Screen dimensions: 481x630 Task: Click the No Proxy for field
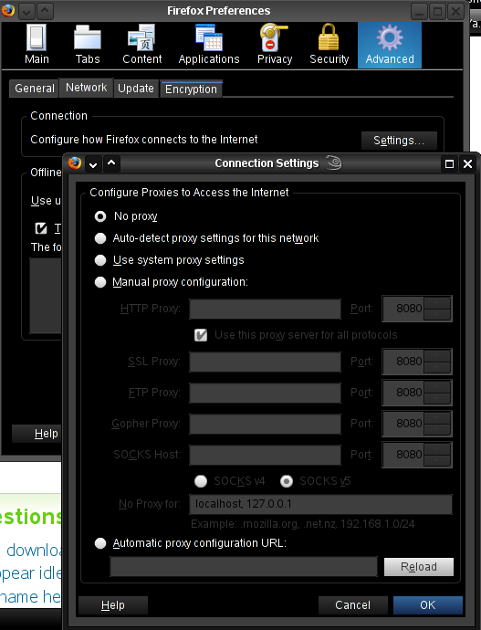pyautogui.click(x=320, y=504)
